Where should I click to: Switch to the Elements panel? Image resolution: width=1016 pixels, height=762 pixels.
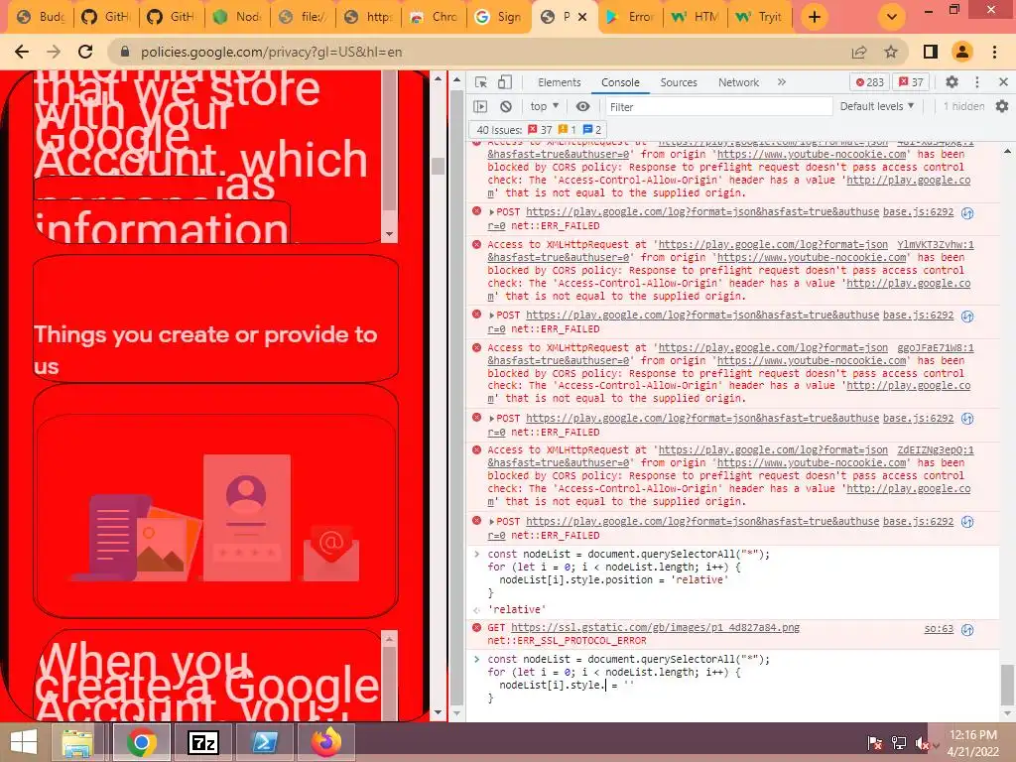click(x=560, y=82)
